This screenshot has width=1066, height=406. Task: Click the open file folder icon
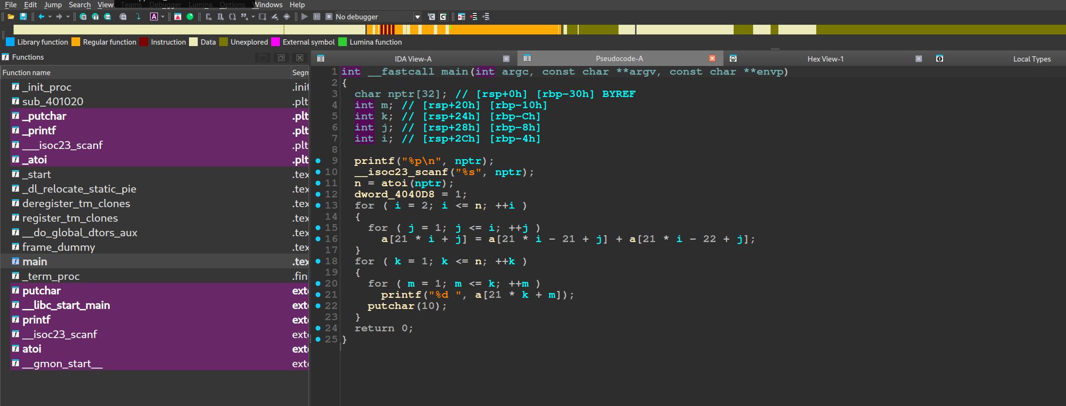point(11,16)
